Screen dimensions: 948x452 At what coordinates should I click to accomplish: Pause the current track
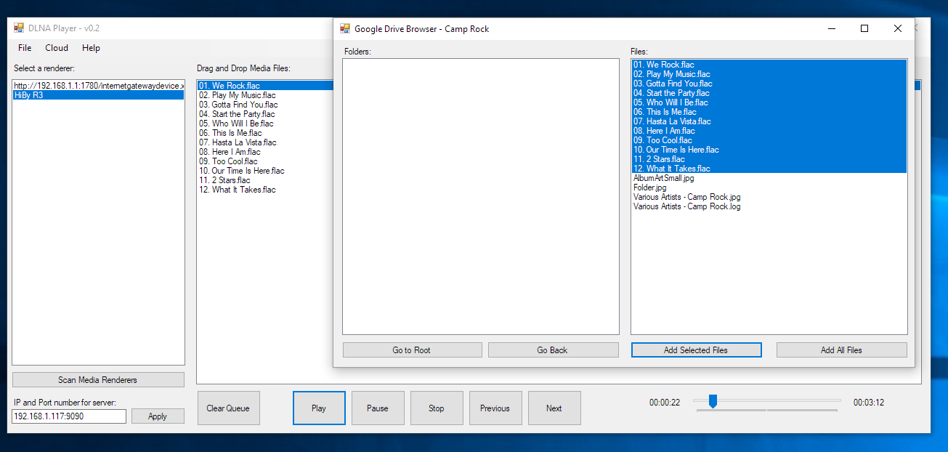(378, 408)
